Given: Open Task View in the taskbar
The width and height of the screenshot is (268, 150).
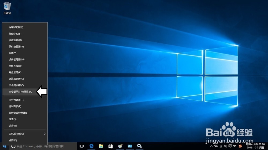Looking at the screenshot, I should pos(81,146).
